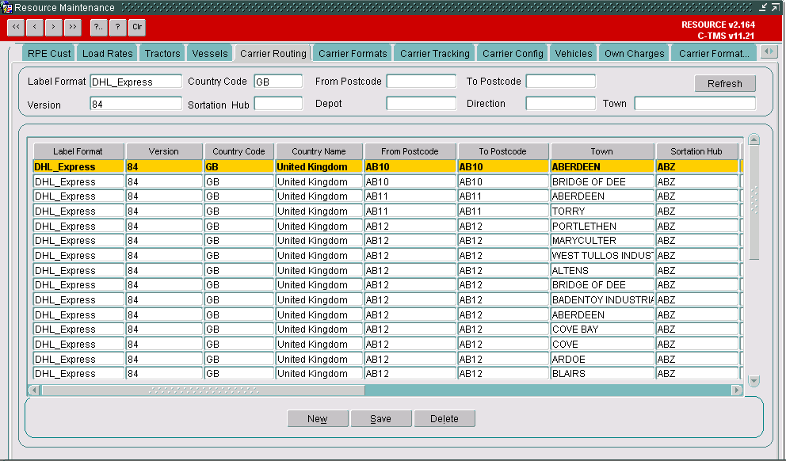Click the Town column header
This screenshot has width=786, height=461.
(x=601, y=151)
